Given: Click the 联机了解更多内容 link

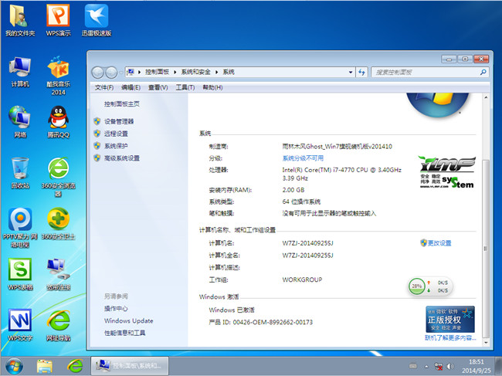Looking at the screenshot, I should [450, 337].
